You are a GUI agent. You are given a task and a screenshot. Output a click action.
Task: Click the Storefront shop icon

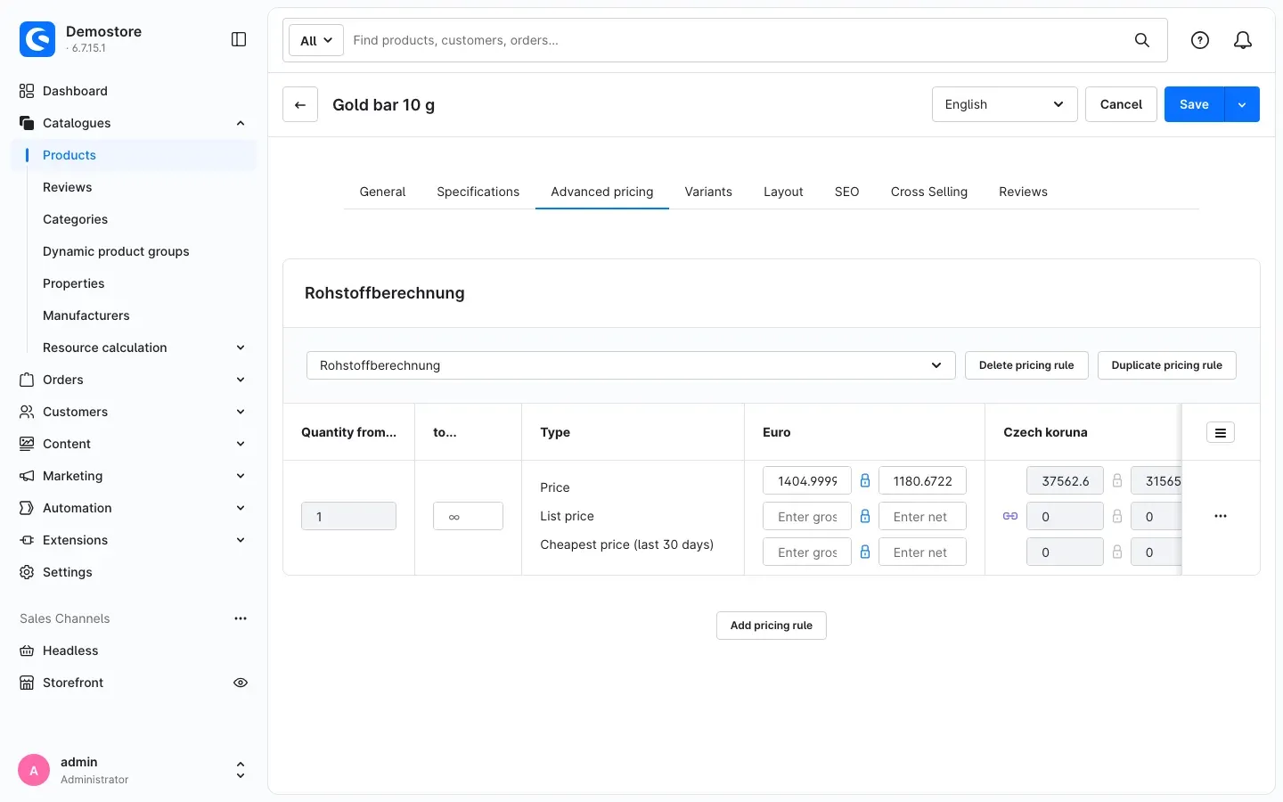[x=27, y=683]
